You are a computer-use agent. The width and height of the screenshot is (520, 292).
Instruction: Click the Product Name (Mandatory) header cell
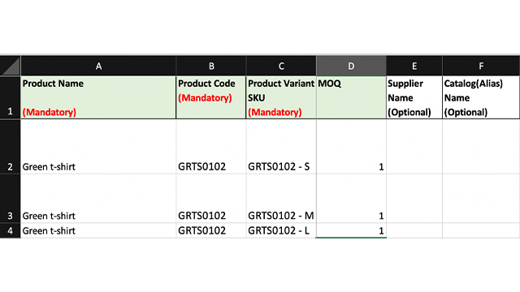pos(98,97)
